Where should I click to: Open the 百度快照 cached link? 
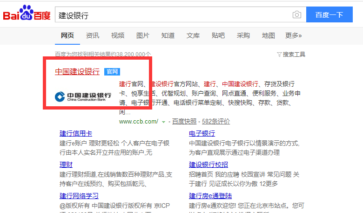tap(184, 122)
